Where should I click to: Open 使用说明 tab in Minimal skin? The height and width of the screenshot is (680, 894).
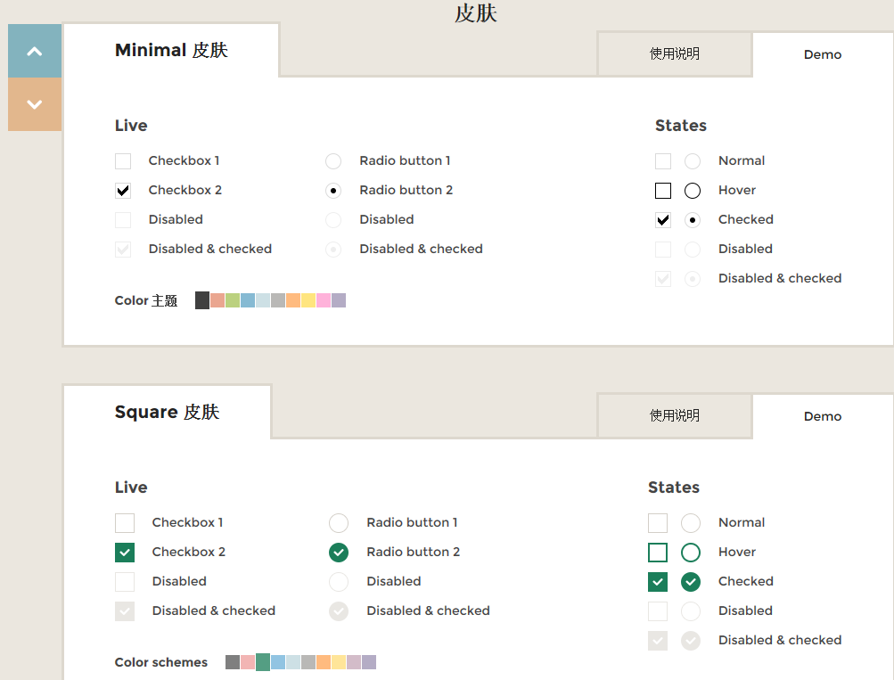coord(675,53)
